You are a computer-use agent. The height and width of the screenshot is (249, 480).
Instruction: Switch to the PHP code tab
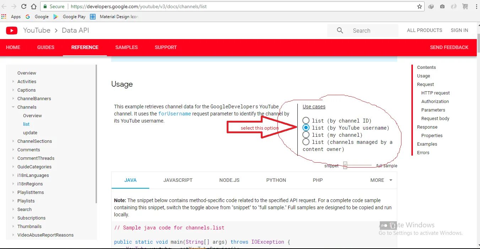[318, 180]
